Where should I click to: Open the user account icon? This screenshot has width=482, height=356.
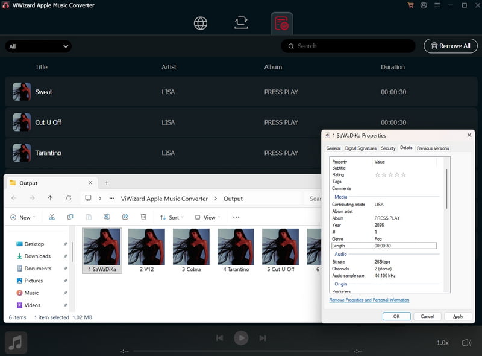pos(424,5)
